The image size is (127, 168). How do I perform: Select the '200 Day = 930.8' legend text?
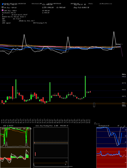click(x=10, y=11)
